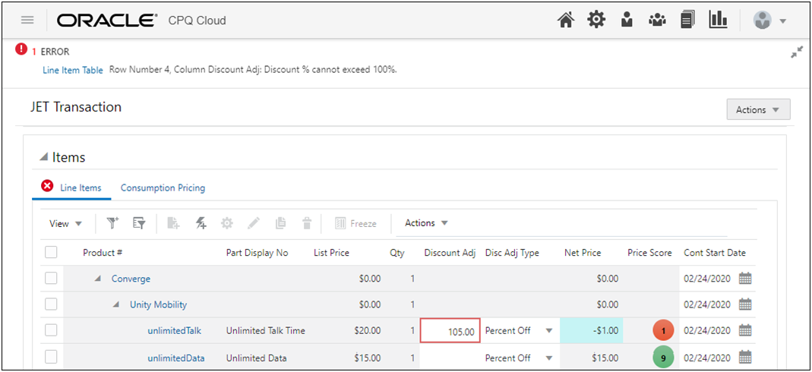Screen dimensions: 812x372
Task: Open the Unity Mobility product link
Action: [x=158, y=304]
